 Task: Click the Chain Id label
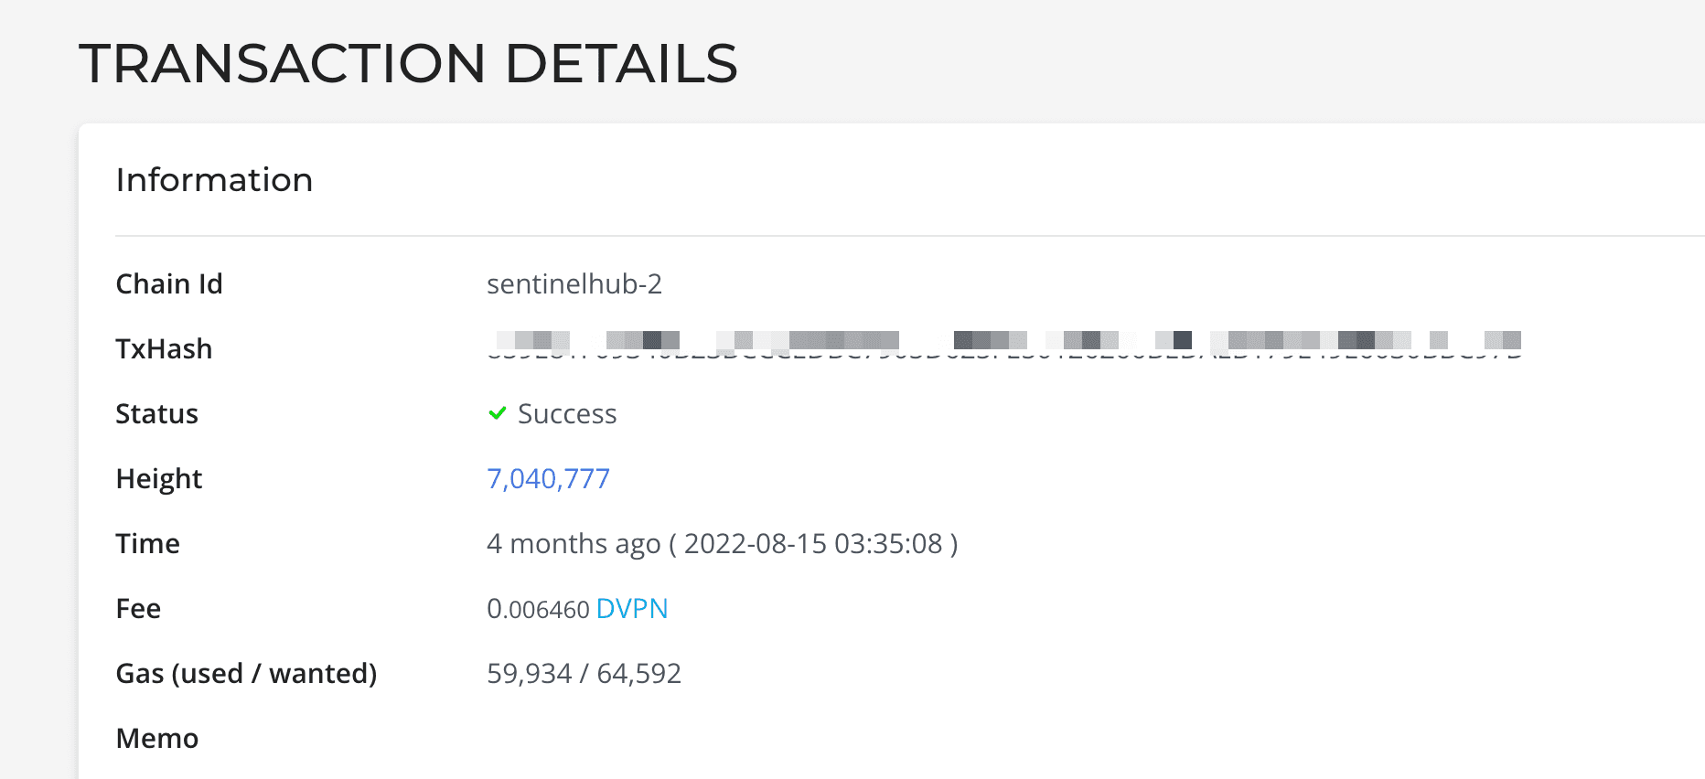169,284
